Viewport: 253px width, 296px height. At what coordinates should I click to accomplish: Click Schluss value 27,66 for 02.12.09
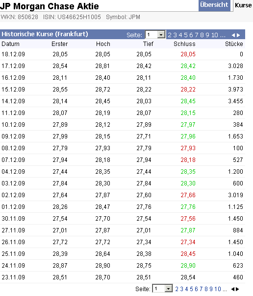[188, 195]
